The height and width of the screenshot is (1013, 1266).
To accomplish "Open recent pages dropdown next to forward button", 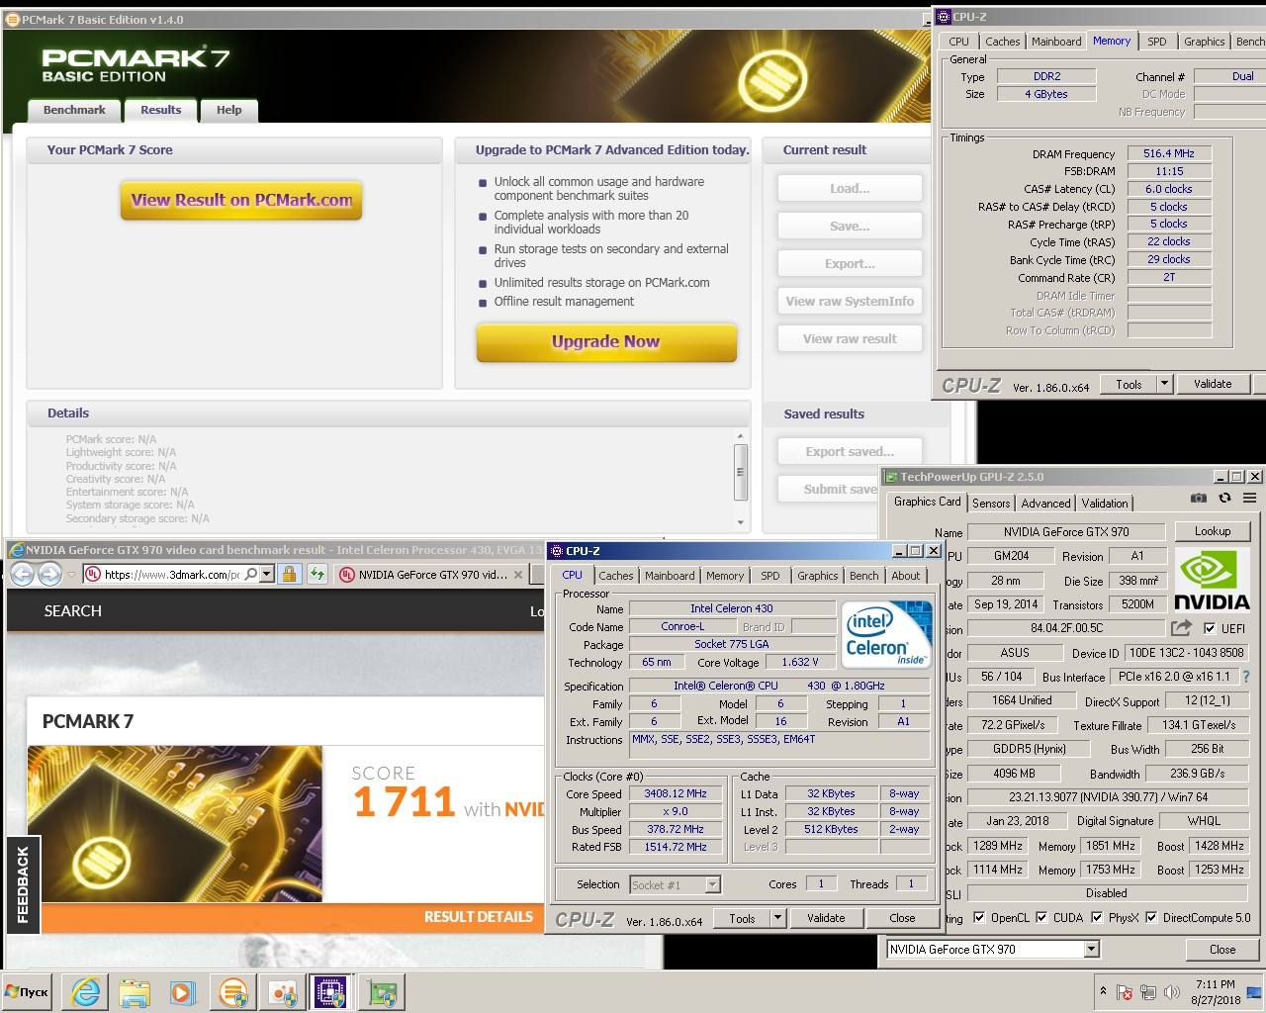I will tap(71, 575).
